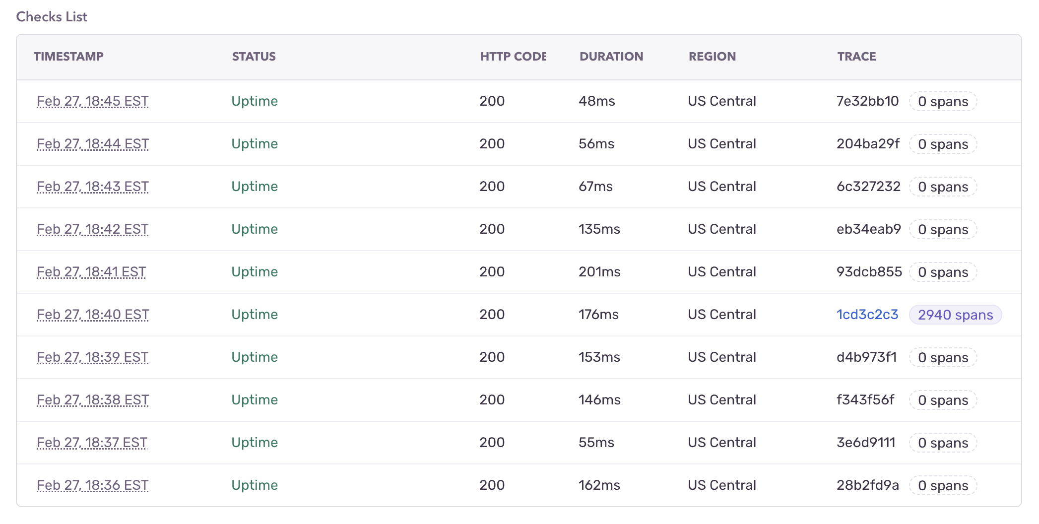Click the REGION column header
Viewport: 1039px width, 524px height.
tap(712, 57)
